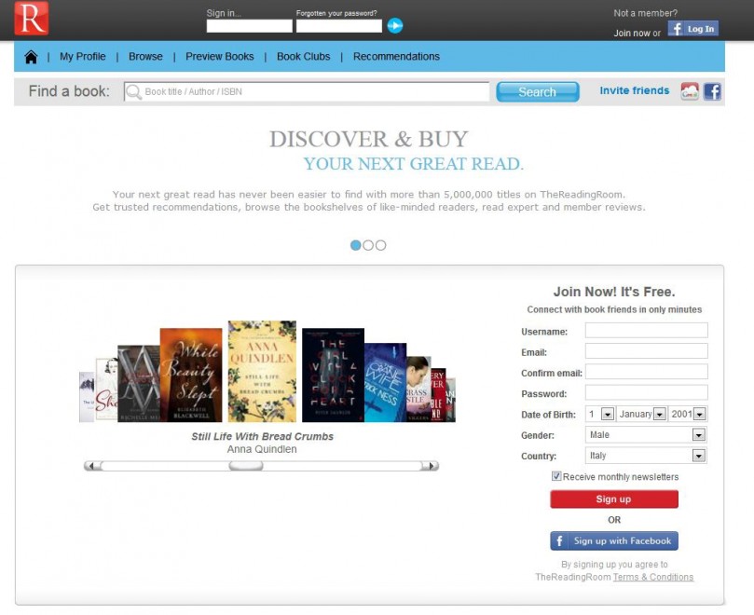Open Preview Books menu item
754x615 pixels.
(x=220, y=56)
